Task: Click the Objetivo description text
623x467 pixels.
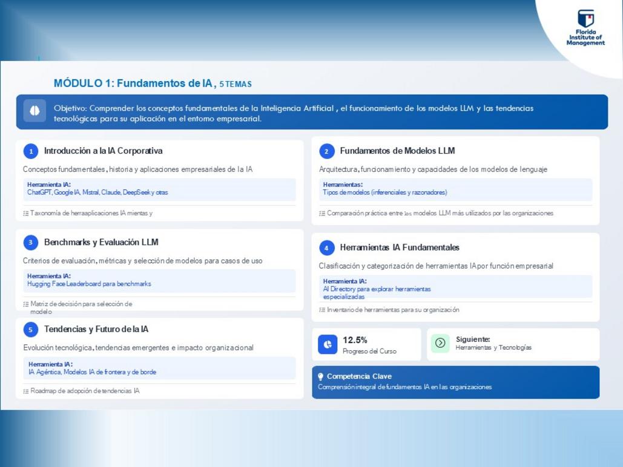Action: [294, 114]
